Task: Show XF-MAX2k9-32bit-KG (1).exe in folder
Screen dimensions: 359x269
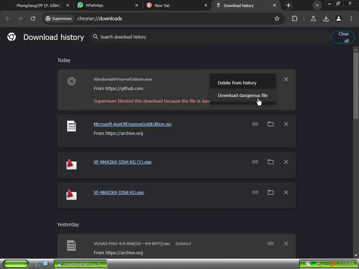Action: point(271,162)
